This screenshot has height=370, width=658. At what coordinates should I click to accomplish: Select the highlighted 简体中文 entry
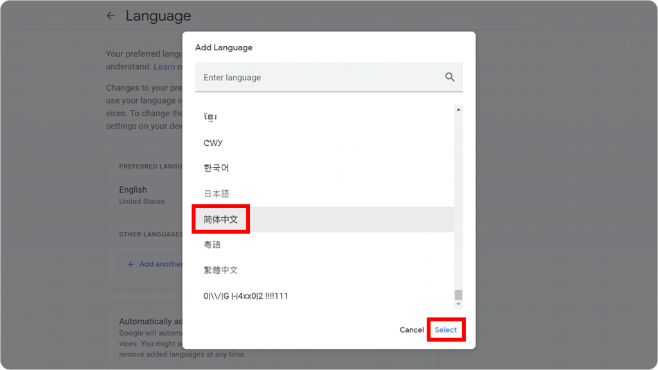click(221, 219)
